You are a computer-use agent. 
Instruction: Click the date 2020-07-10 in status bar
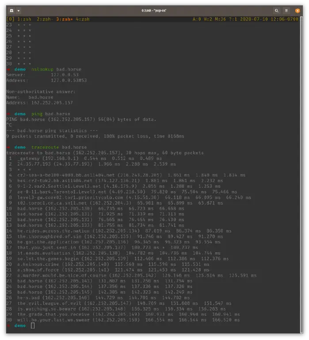click(x=254, y=19)
